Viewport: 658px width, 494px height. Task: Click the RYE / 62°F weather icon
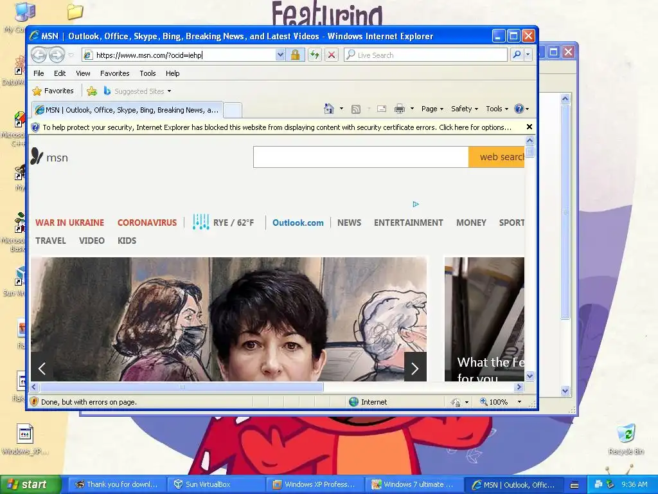(x=200, y=222)
